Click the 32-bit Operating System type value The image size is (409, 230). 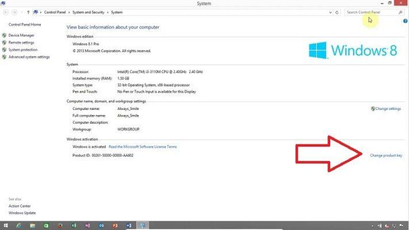coord(154,85)
